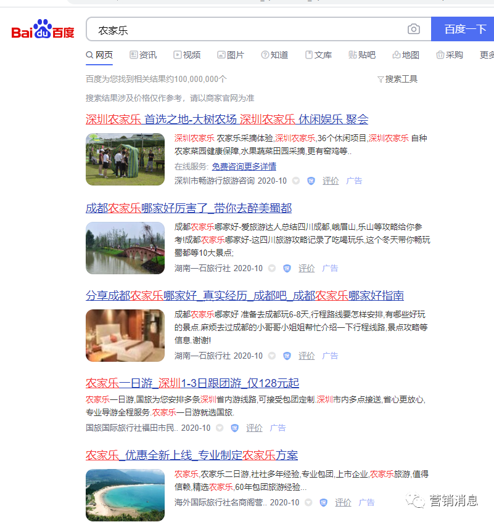Open the 知道 tab
The image size is (494, 522).
274,55
